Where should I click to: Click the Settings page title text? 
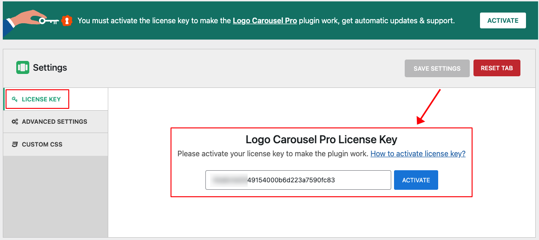click(x=50, y=68)
